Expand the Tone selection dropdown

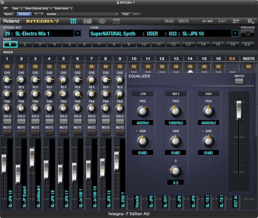[235, 33]
